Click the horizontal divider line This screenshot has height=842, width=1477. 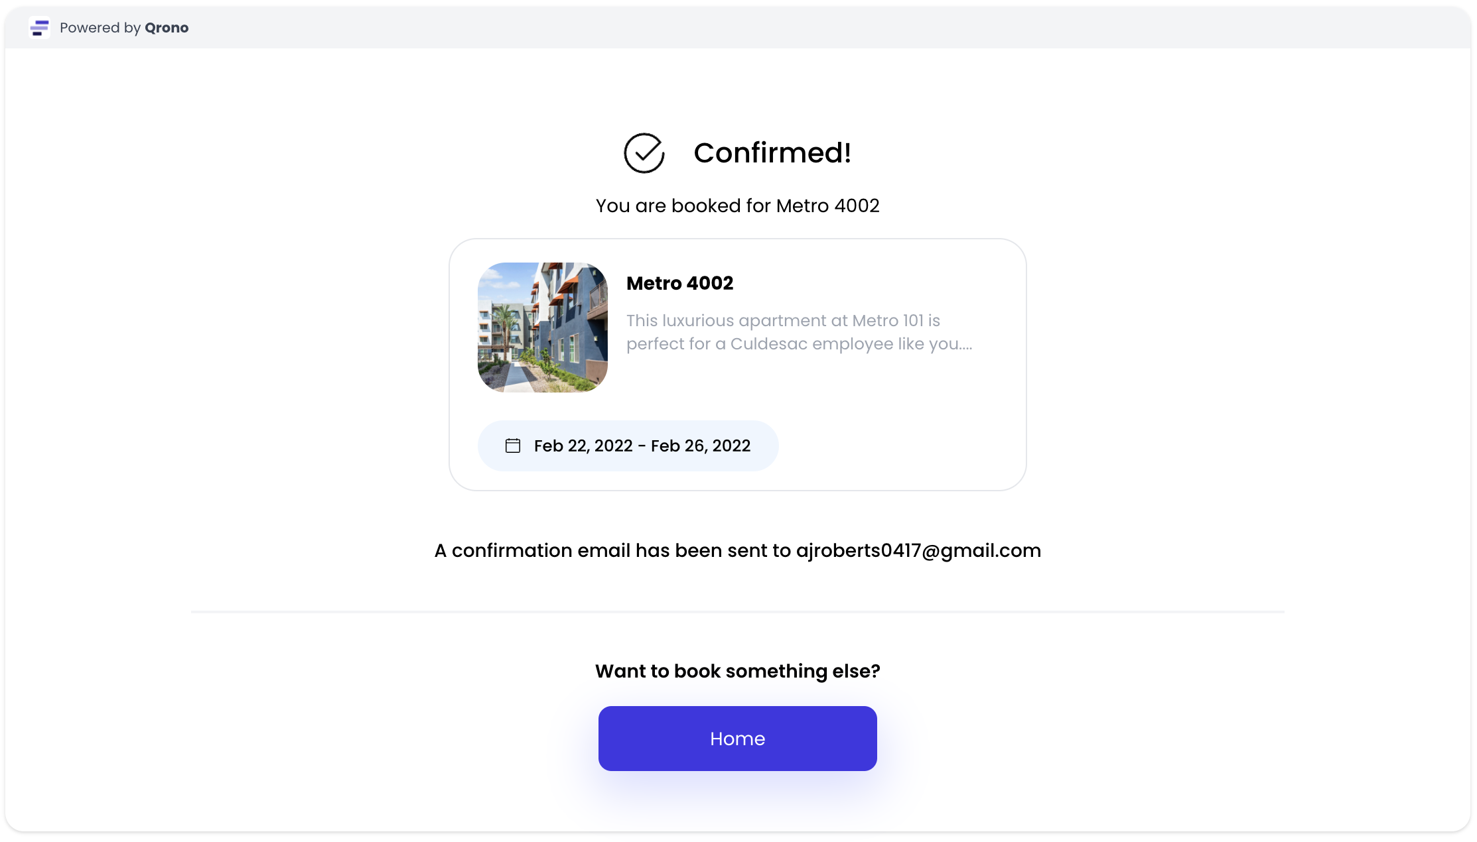pyautogui.click(x=737, y=611)
